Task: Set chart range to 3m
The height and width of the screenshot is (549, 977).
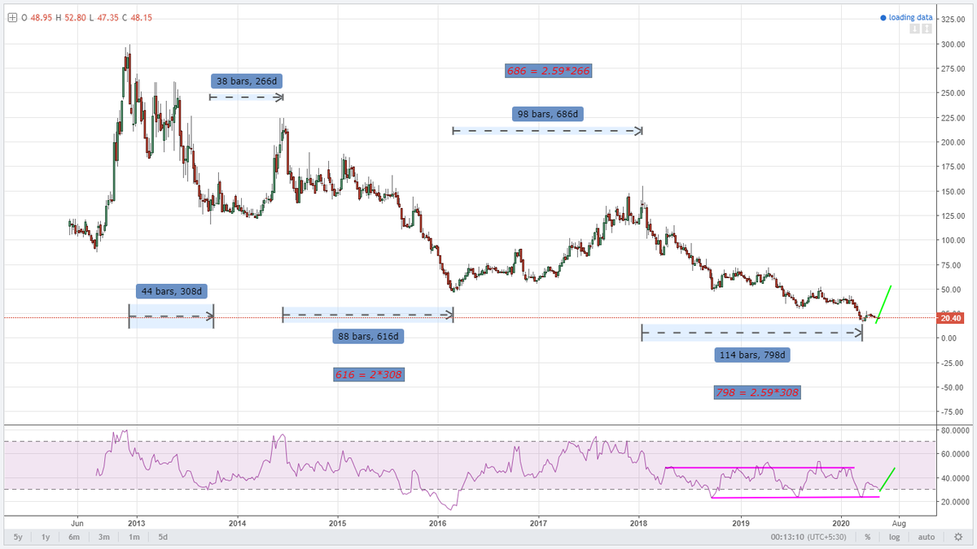Action: (104, 537)
